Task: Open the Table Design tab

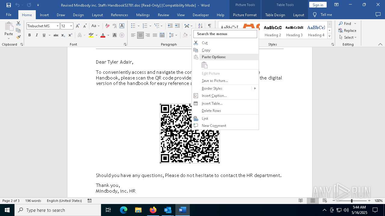Action: pyautogui.click(x=275, y=15)
